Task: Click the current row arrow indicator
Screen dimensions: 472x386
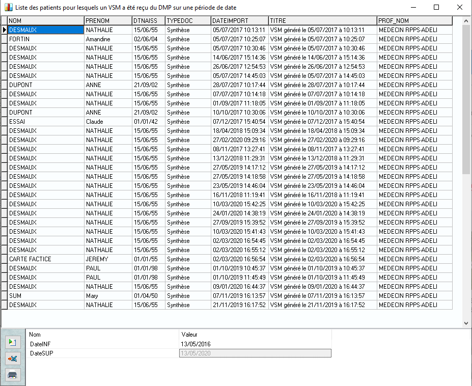Action: [x=4, y=30]
